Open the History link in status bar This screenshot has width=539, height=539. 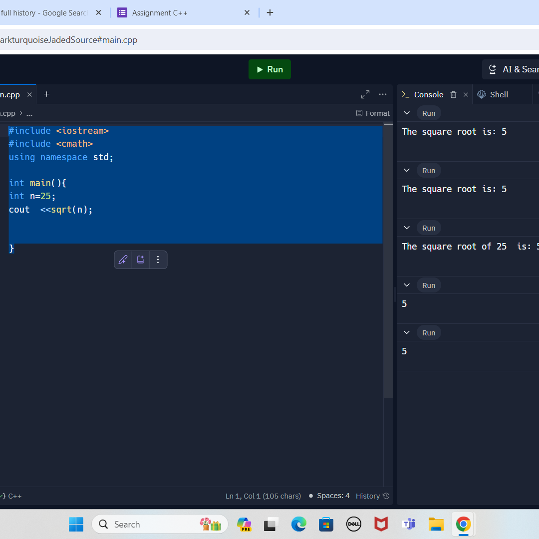(372, 496)
